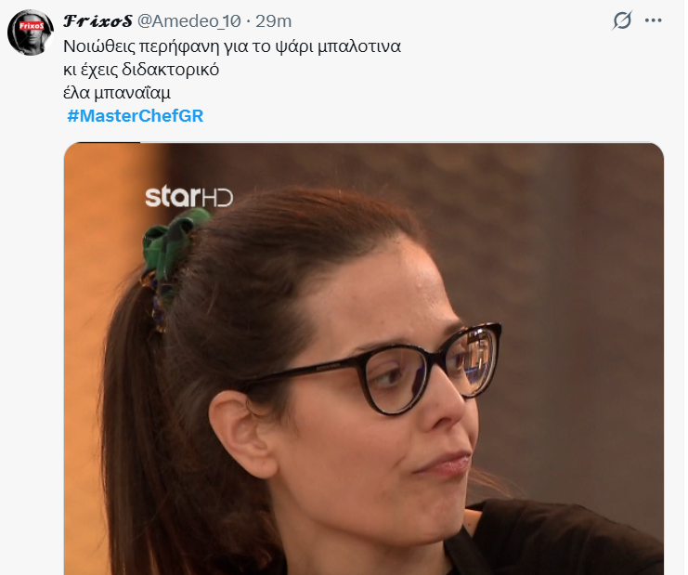
Task: Click the first line of tweet text
Action: tap(232, 46)
